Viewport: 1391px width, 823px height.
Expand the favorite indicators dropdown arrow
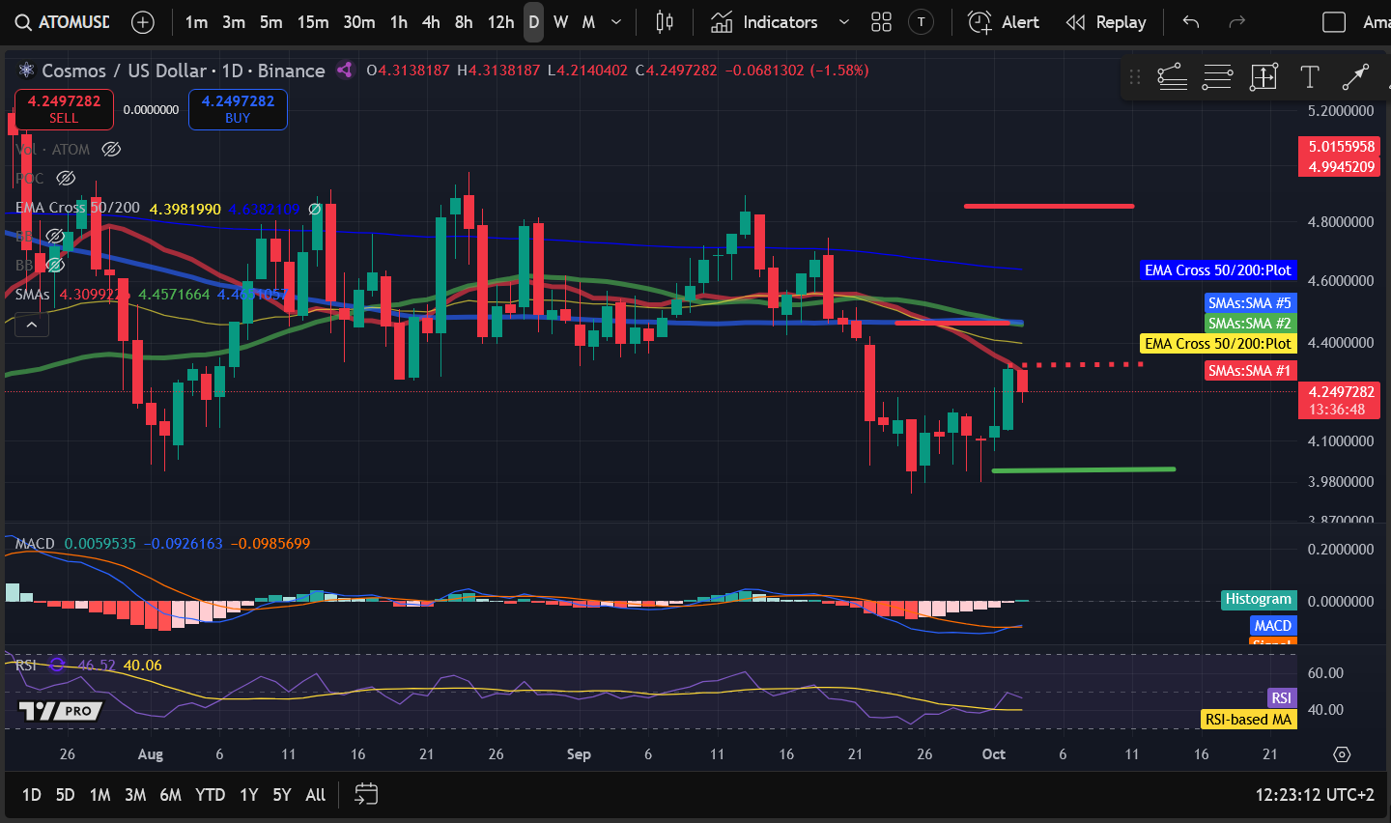pos(843,22)
